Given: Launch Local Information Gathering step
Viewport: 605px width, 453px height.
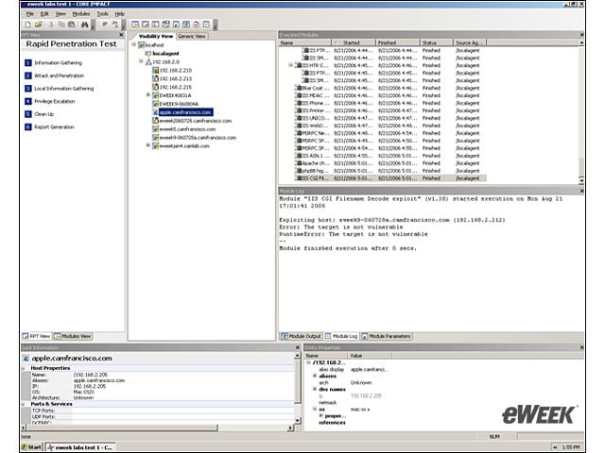Looking at the screenshot, I should click(64, 88).
